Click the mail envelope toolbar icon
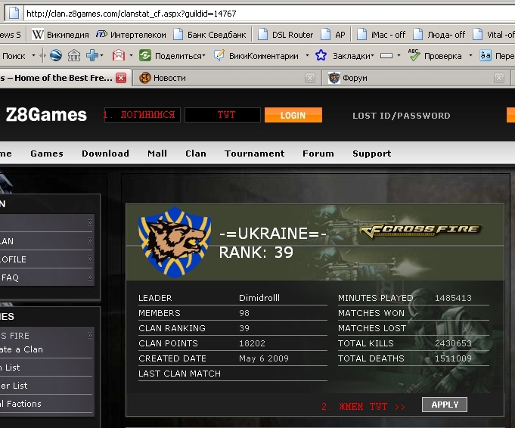The image size is (515, 428). [119, 55]
